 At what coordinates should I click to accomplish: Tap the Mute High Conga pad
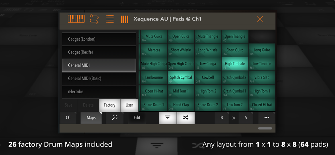point(154,64)
